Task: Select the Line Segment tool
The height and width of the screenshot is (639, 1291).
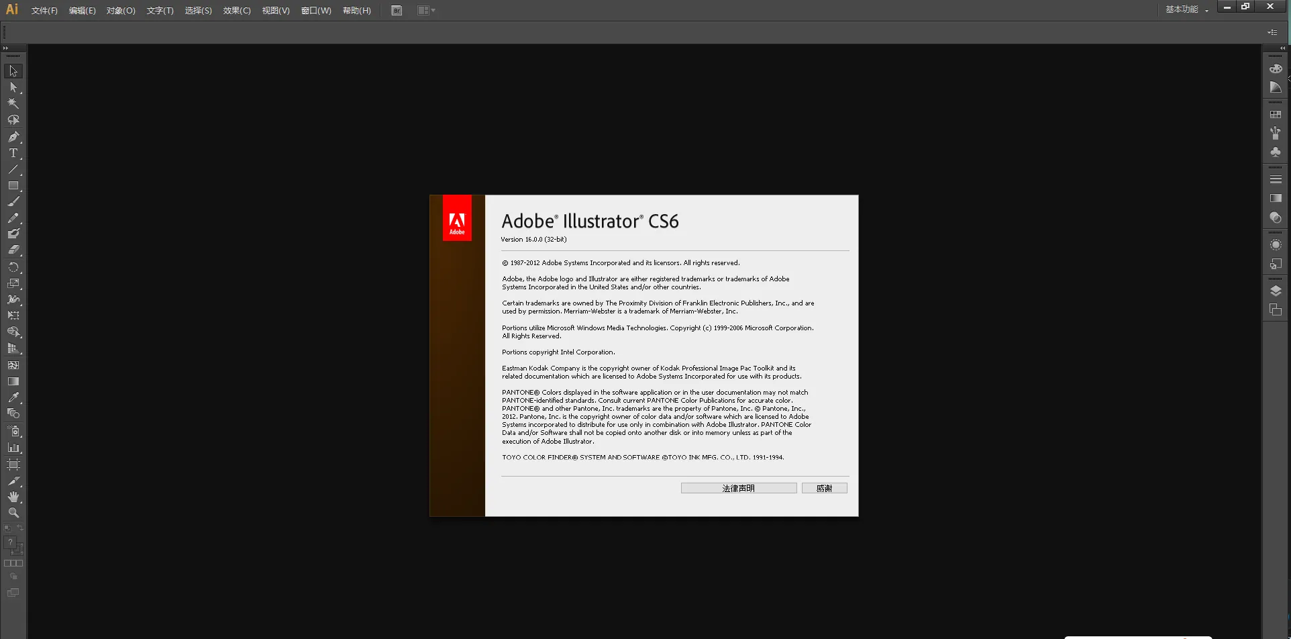Action: [x=13, y=169]
